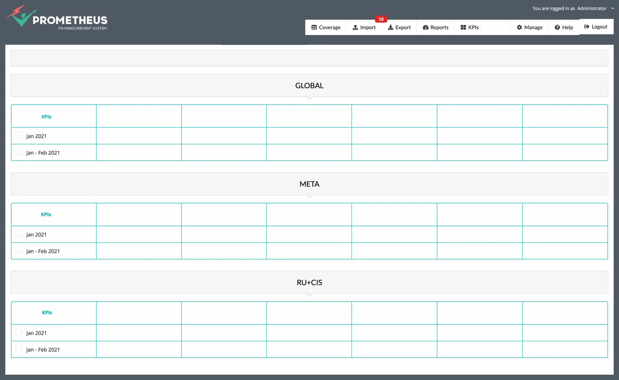Enable Jan 2021 checkbox in RU+CIS table
The image size is (619, 380).
pyautogui.click(x=19, y=332)
